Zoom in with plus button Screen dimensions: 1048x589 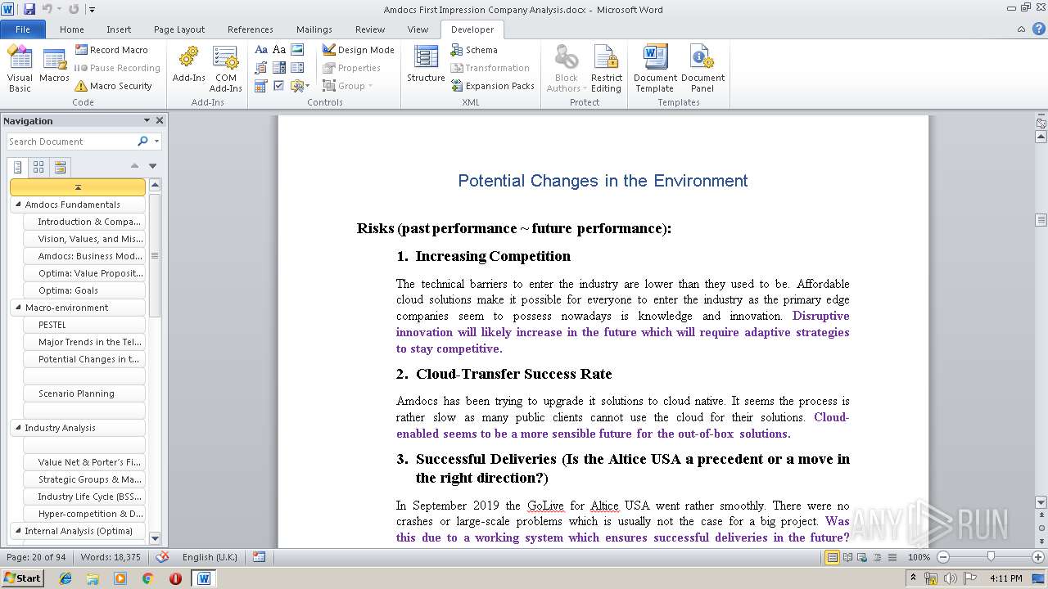pyautogui.click(x=1038, y=557)
